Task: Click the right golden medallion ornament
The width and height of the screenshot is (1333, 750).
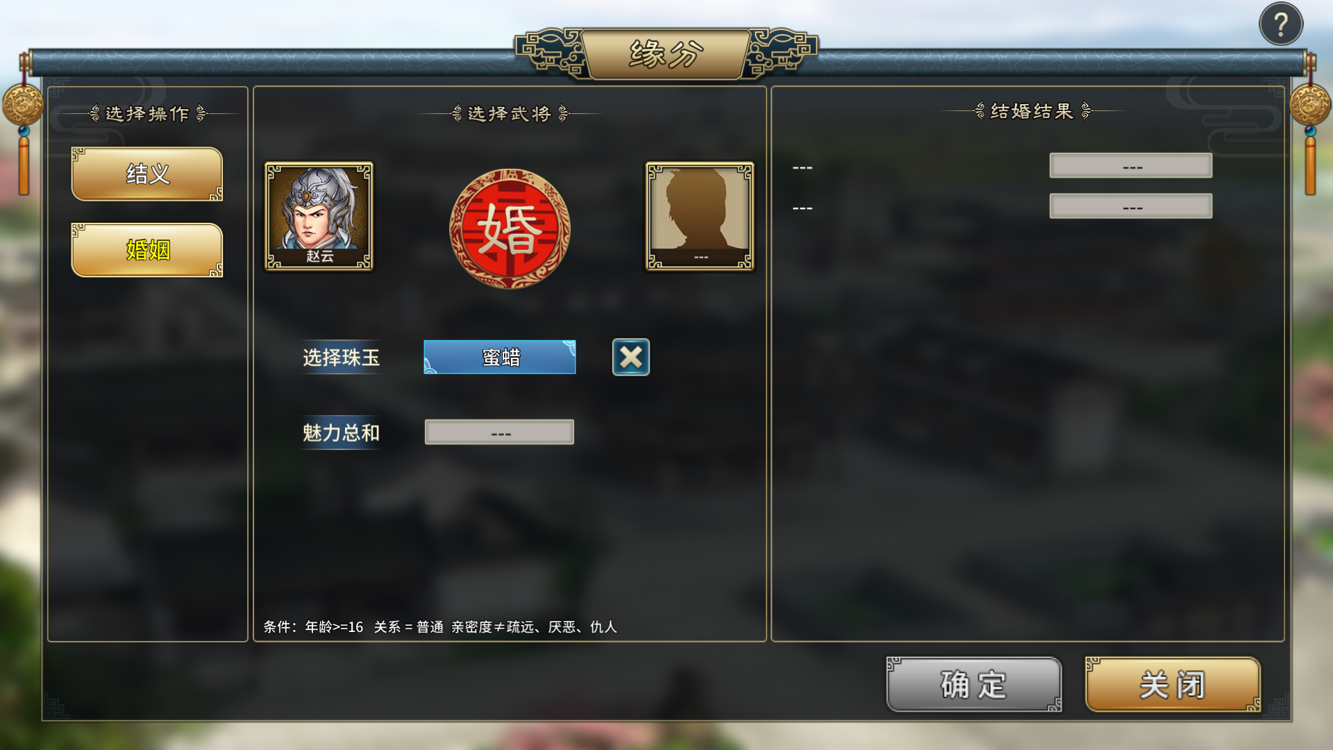Action: pos(1310,104)
